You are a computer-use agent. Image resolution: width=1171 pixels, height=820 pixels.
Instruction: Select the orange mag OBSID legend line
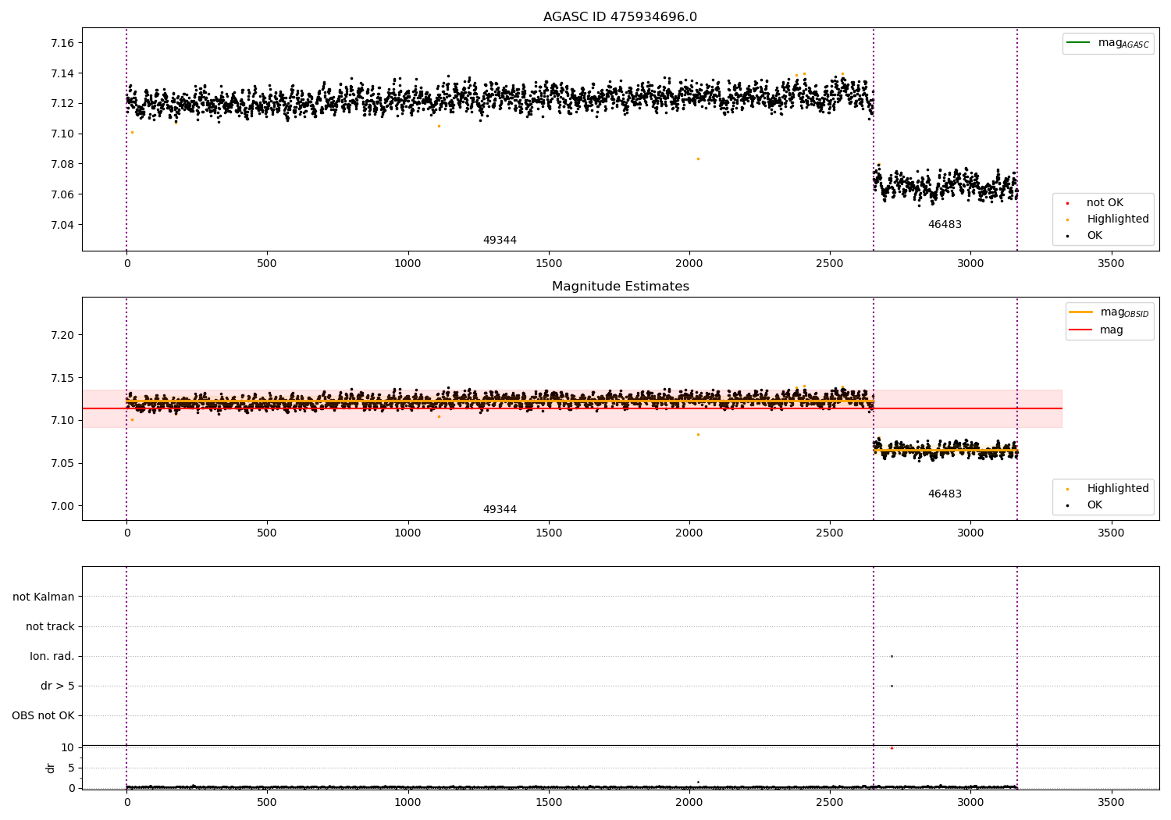click(1081, 312)
